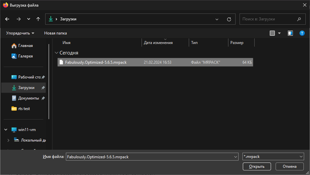Change view with the list view icon
Viewport: 310px width, 175px height.
coord(272,33)
